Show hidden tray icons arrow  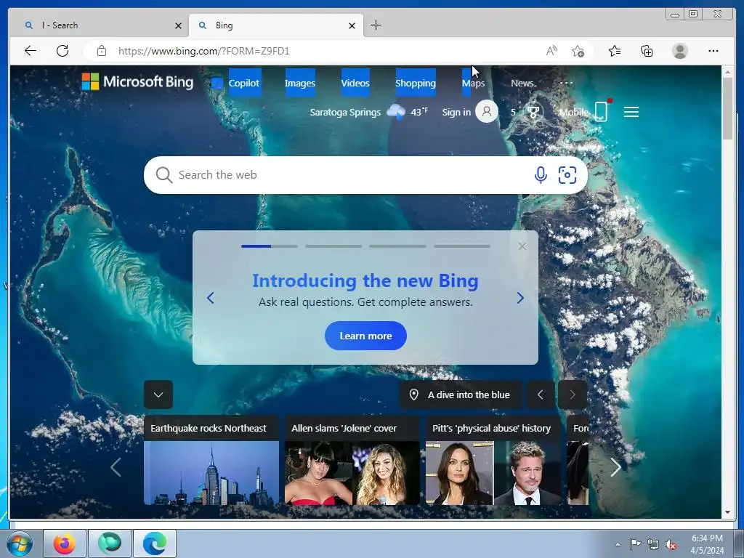pos(618,544)
